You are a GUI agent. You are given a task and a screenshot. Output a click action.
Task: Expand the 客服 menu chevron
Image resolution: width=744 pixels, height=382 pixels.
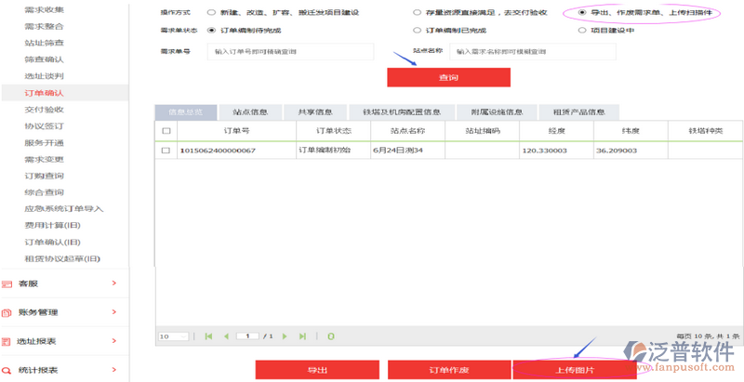(113, 283)
